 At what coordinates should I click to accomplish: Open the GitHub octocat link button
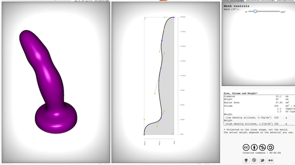coord(246,160)
